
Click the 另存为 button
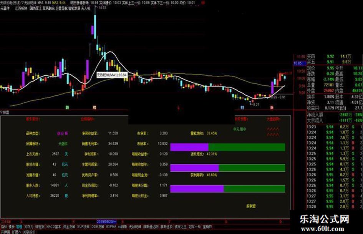pyautogui.click(x=29, y=227)
